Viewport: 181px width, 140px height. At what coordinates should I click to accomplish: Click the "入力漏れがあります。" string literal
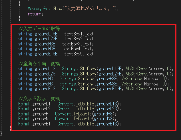pos(89,9)
